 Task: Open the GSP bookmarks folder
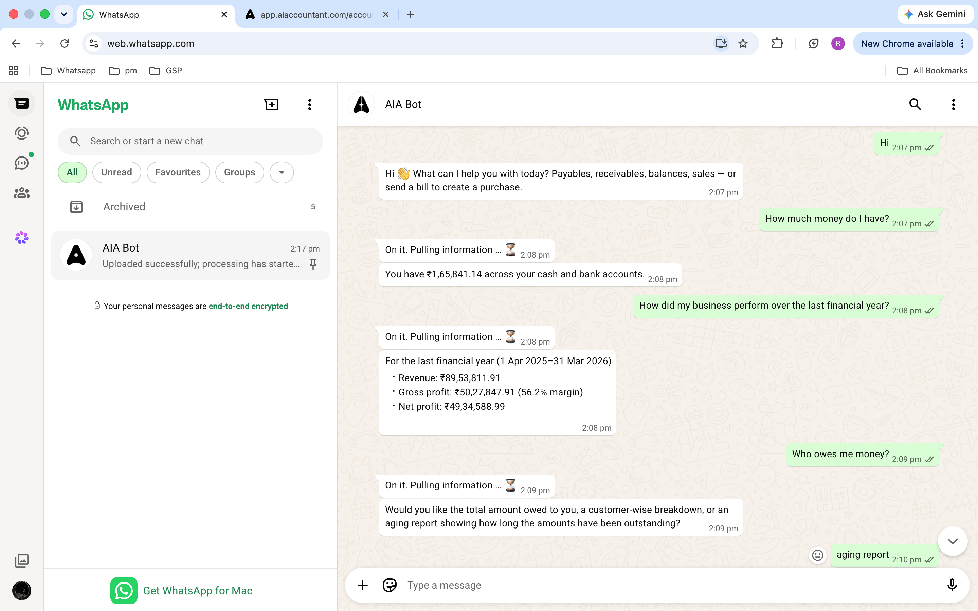pyautogui.click(x=166, y=71)
